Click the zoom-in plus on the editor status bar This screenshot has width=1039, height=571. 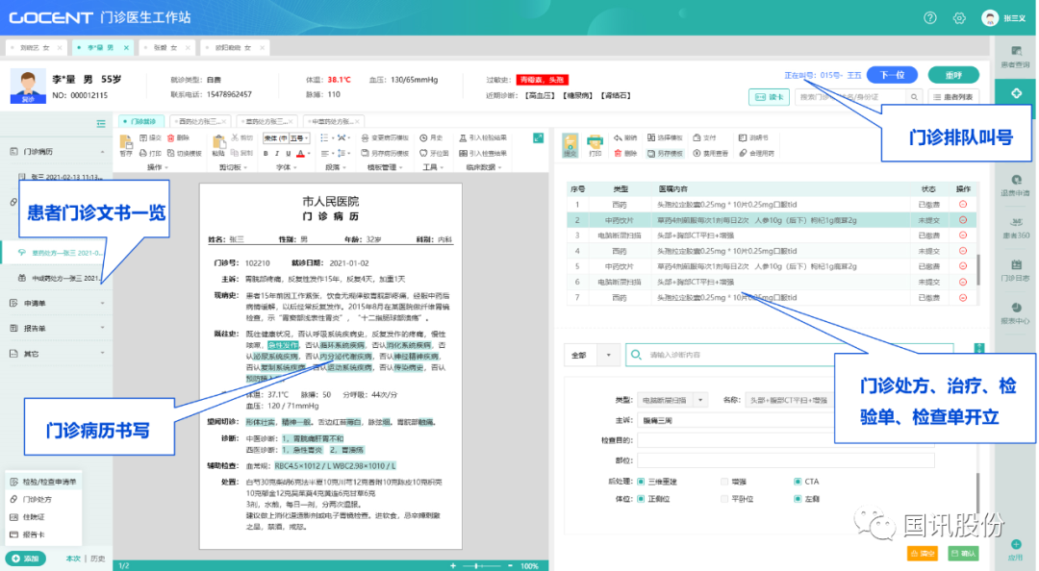453,565
